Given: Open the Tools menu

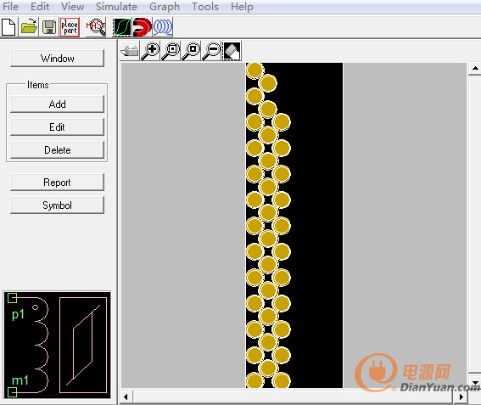Looking at the screenshot, I should coord(205,7).
